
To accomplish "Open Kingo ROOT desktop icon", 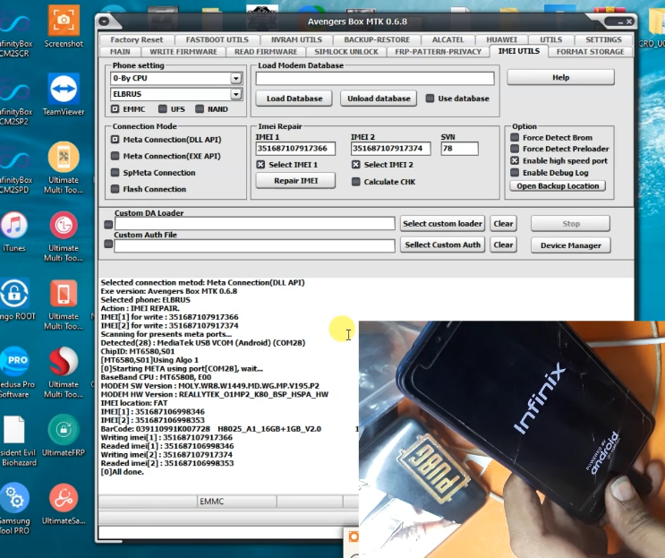I will pyautogui.click(x=16, y=299).
